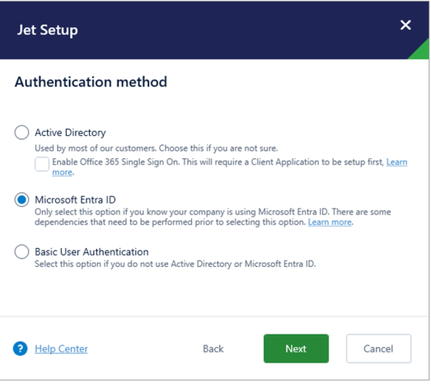This screenshot has height=384, width=431.
Task: Choose the Microsoft Entra ID radio option
Action: 21,199
